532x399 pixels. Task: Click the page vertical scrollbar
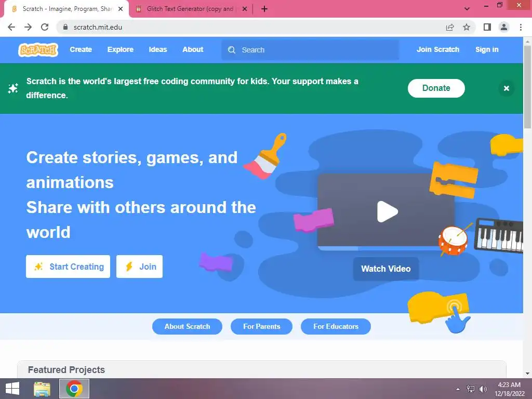527,87
